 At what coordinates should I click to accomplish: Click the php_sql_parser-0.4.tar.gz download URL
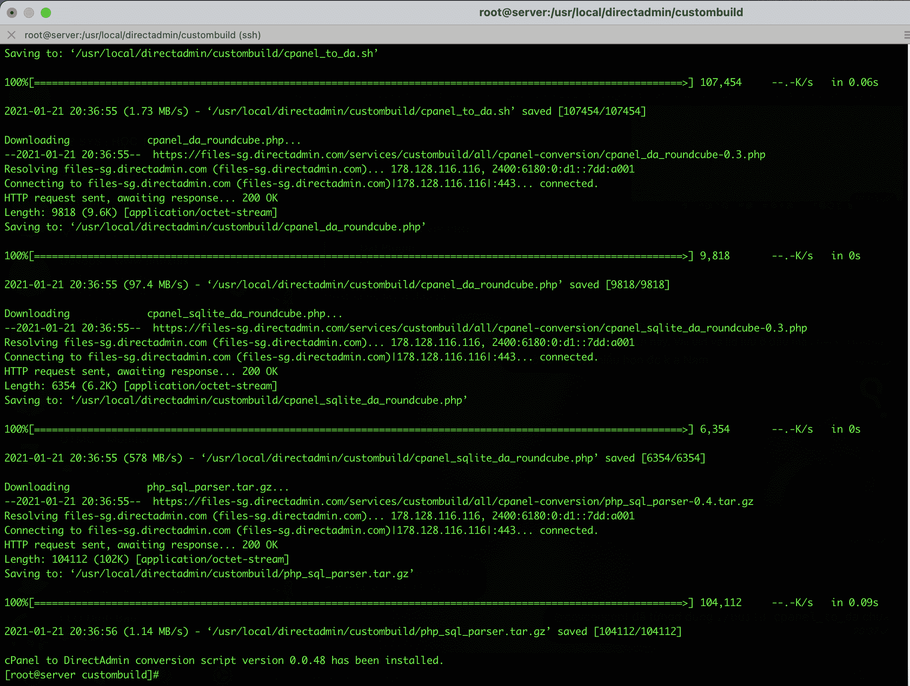[x=453, y=502]
